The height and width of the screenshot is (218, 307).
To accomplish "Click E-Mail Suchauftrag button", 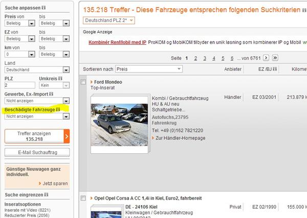I will point(36,152).
